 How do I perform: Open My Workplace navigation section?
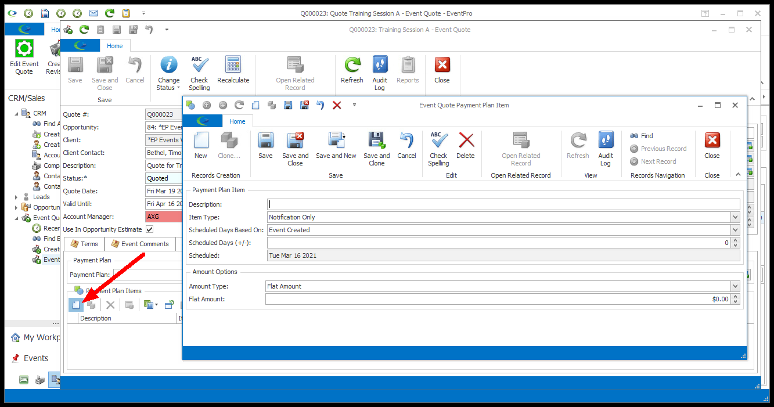coord(35,337)
